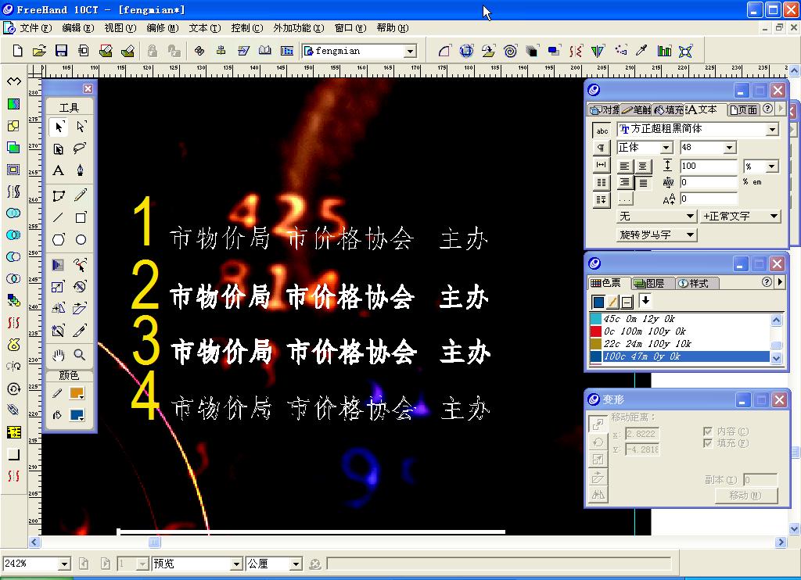Screen dimensions: 801x580
Task: Select the Scale tool
Action: (x=59, y=286)
